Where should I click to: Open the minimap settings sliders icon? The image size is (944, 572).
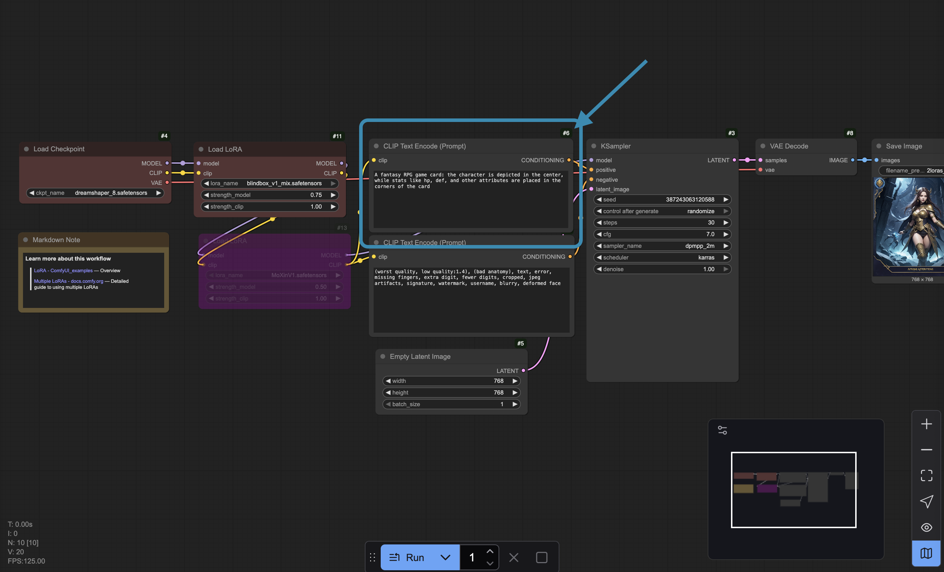(x=722, y=430)
